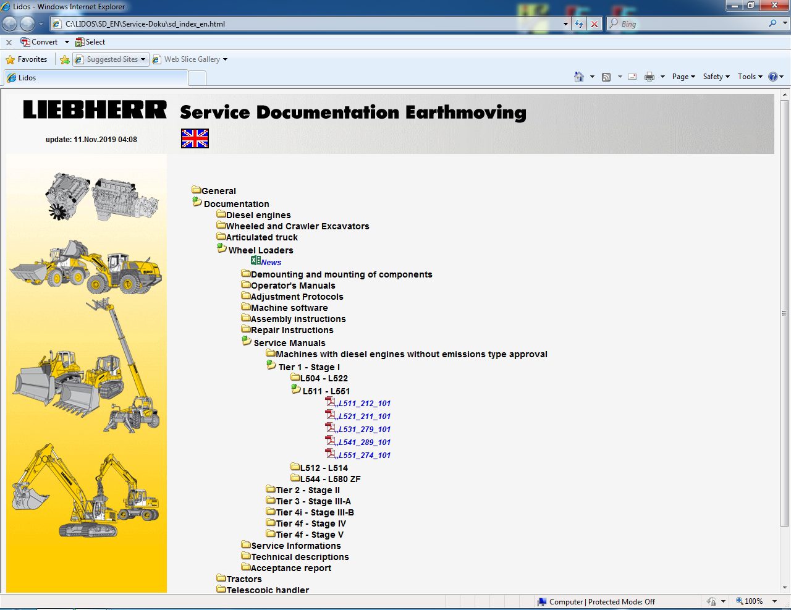Click the General folder icon
The width and height of the screenshot is (791, 610).
click(197, 190)
